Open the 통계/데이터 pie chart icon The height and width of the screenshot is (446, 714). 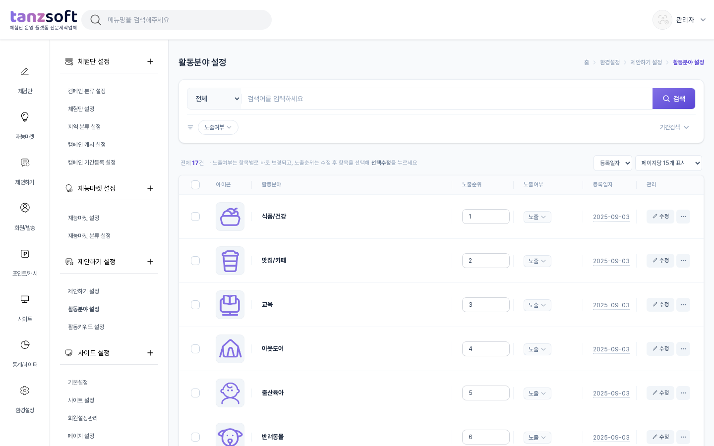tap(25, 345)
